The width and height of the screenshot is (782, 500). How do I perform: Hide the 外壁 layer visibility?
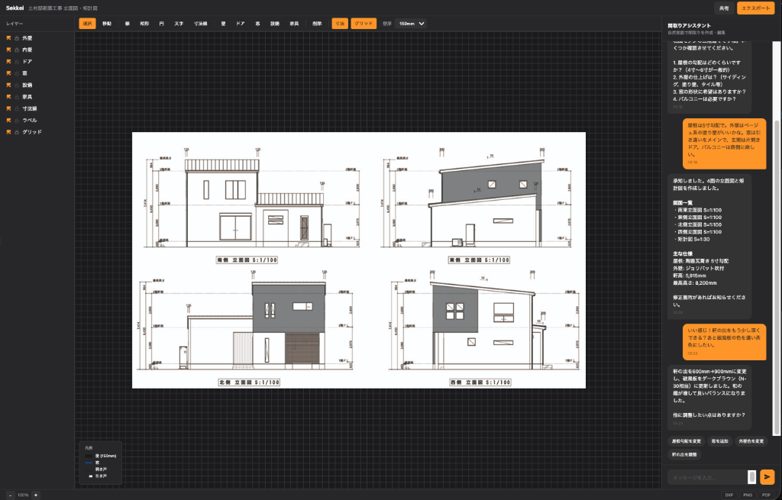[9, 37]
